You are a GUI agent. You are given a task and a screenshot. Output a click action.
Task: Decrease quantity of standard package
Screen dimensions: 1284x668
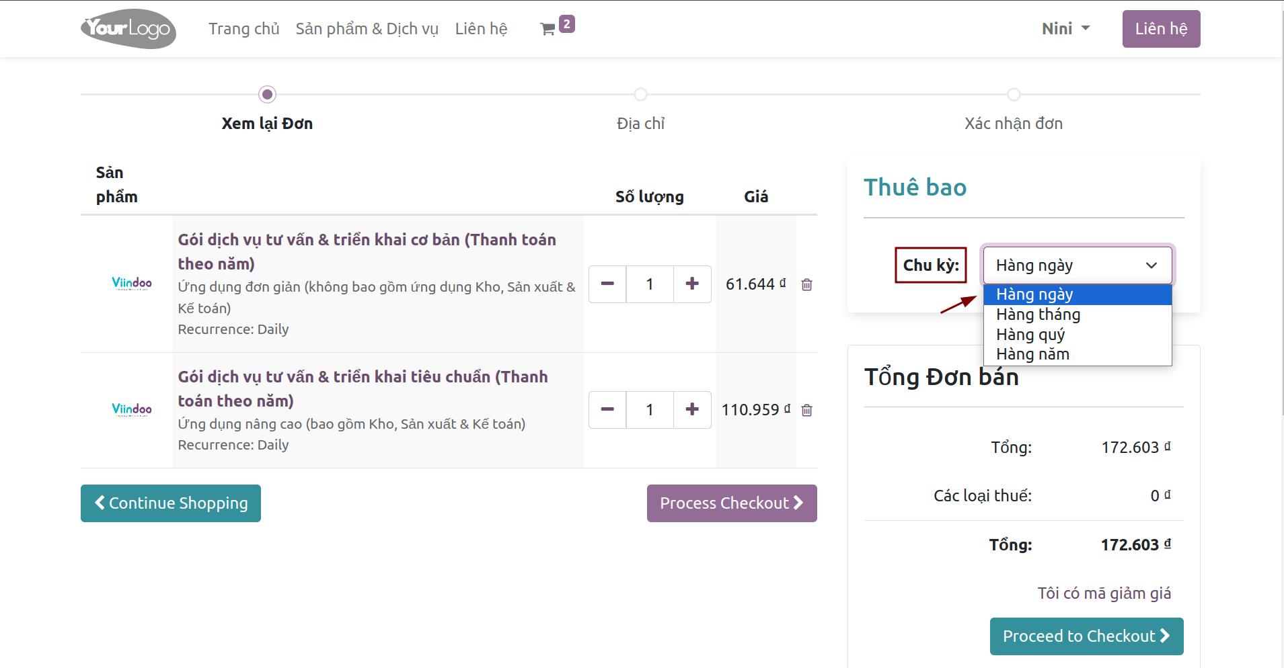607,410
